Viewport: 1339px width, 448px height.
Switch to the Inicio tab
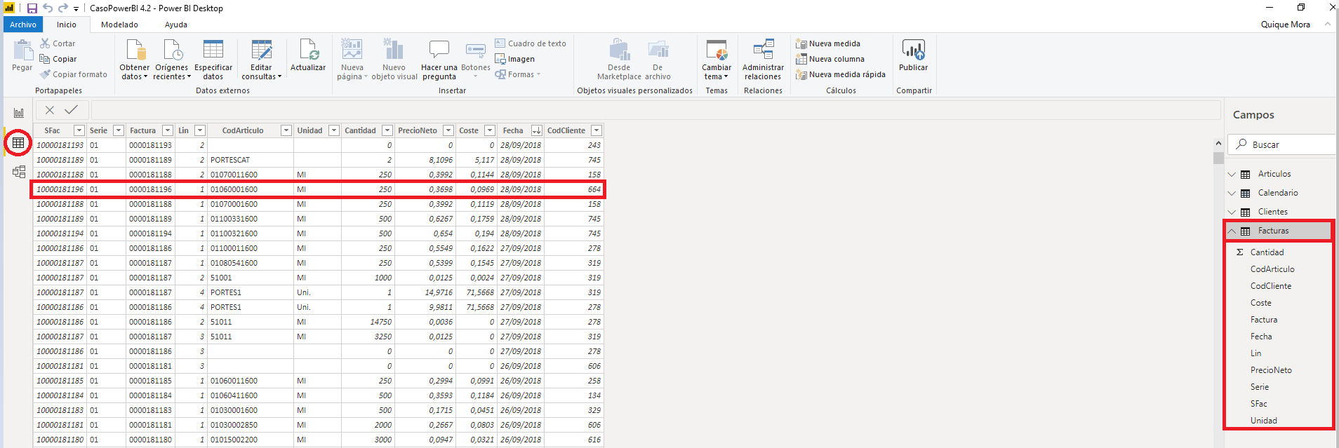point(67,25)
